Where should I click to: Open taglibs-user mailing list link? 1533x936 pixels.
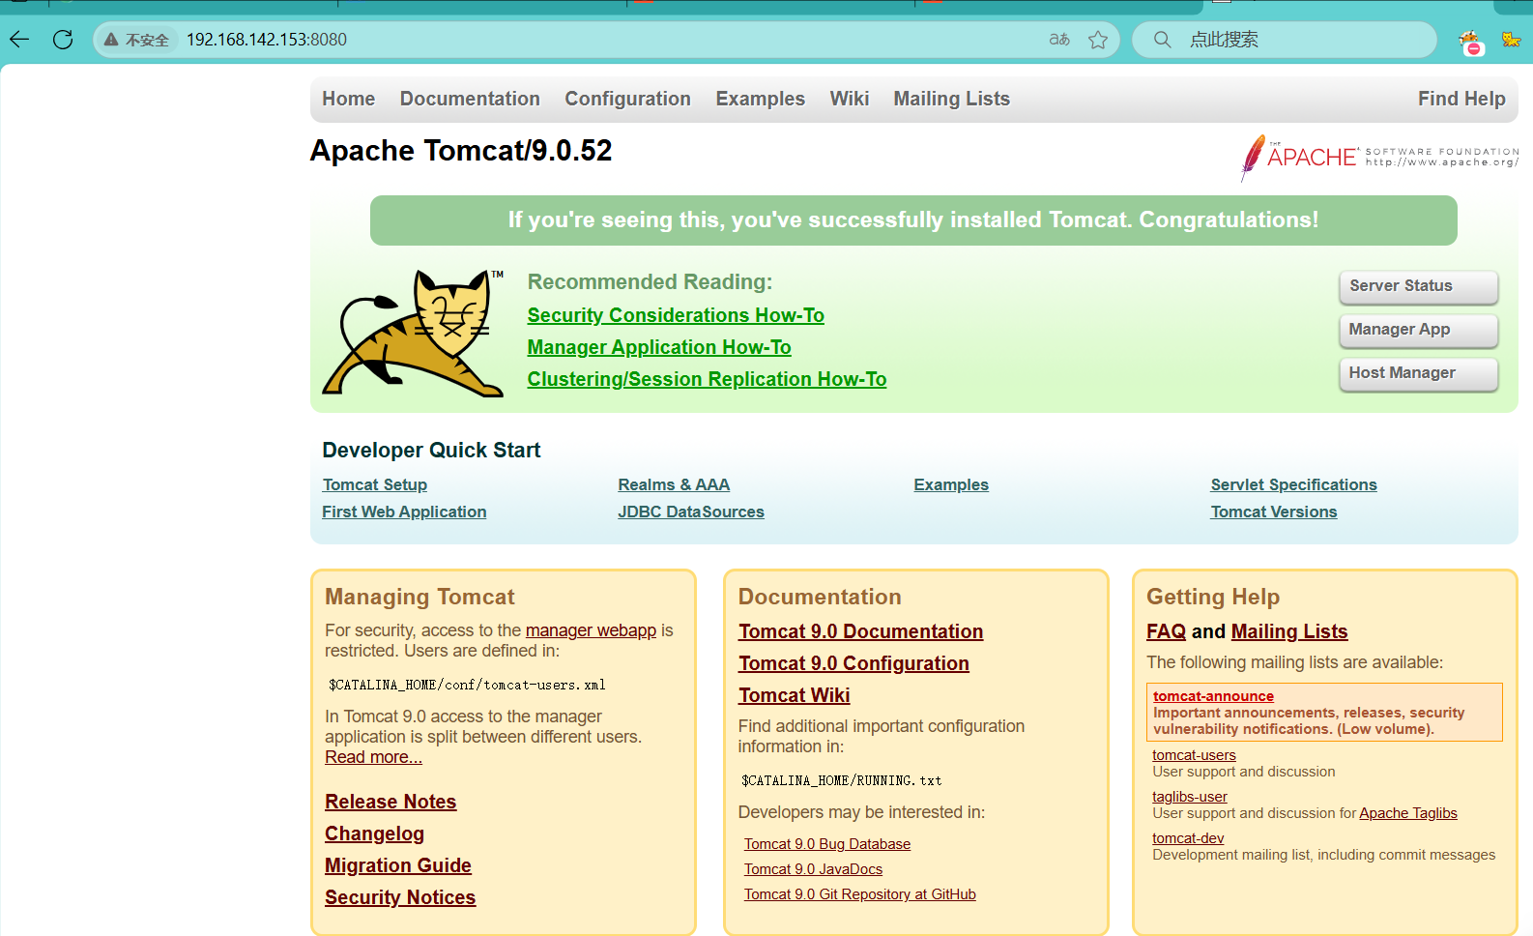pos(1190,797)
